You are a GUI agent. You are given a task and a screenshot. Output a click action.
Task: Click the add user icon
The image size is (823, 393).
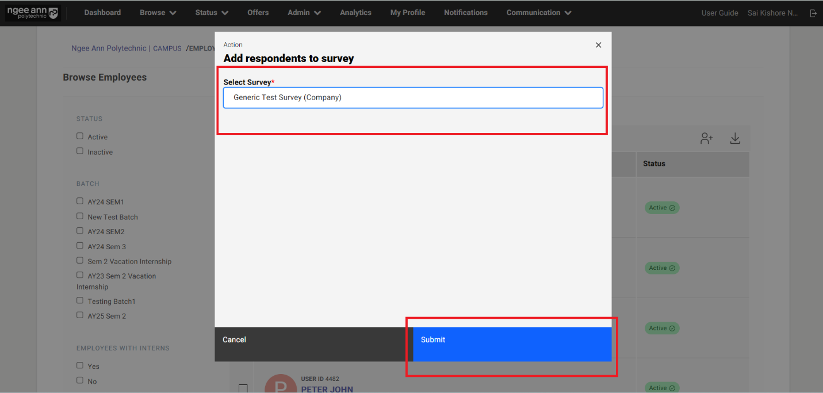(x=706, y=139)
